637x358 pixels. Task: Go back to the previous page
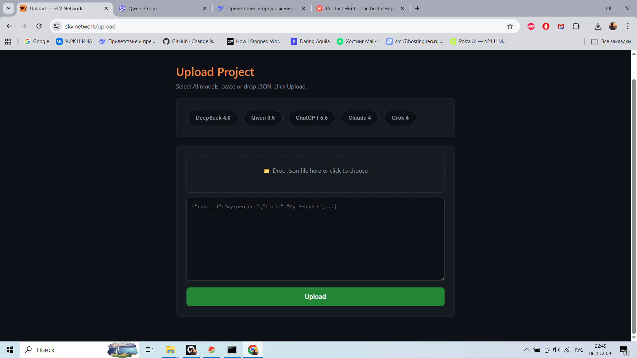pos(9,26)
